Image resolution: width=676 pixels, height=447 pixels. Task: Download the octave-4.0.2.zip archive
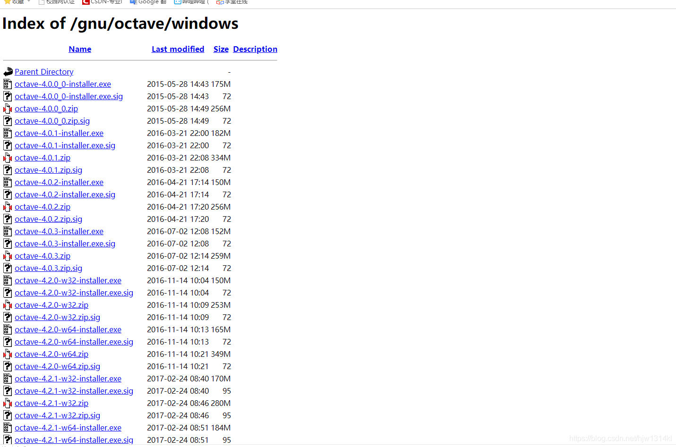(x=43, y=207)
